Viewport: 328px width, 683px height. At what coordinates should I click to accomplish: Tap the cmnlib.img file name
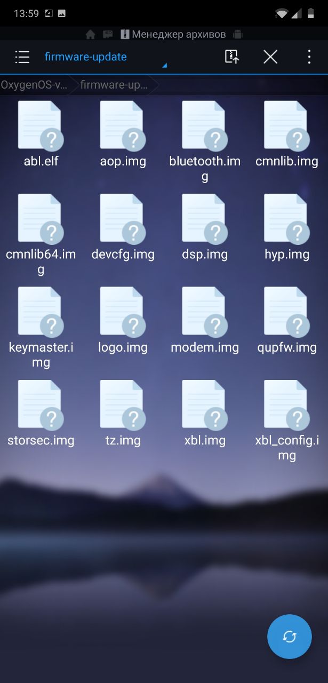coord(287,161)
